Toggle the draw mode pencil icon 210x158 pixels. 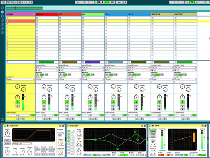125,2
